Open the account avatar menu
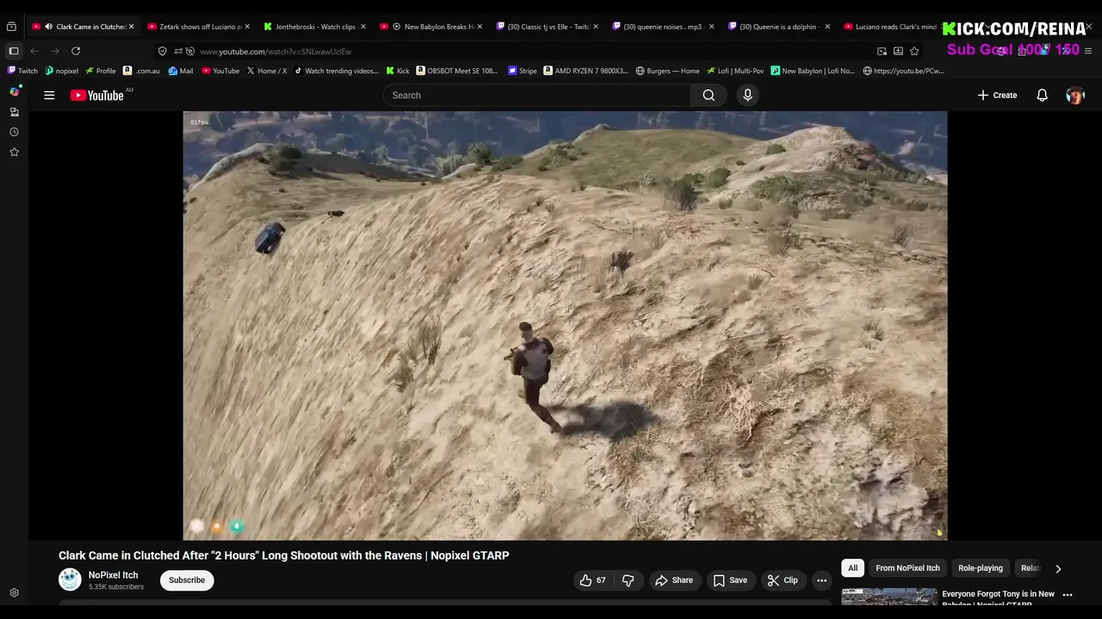 [x=1075, y=95]
